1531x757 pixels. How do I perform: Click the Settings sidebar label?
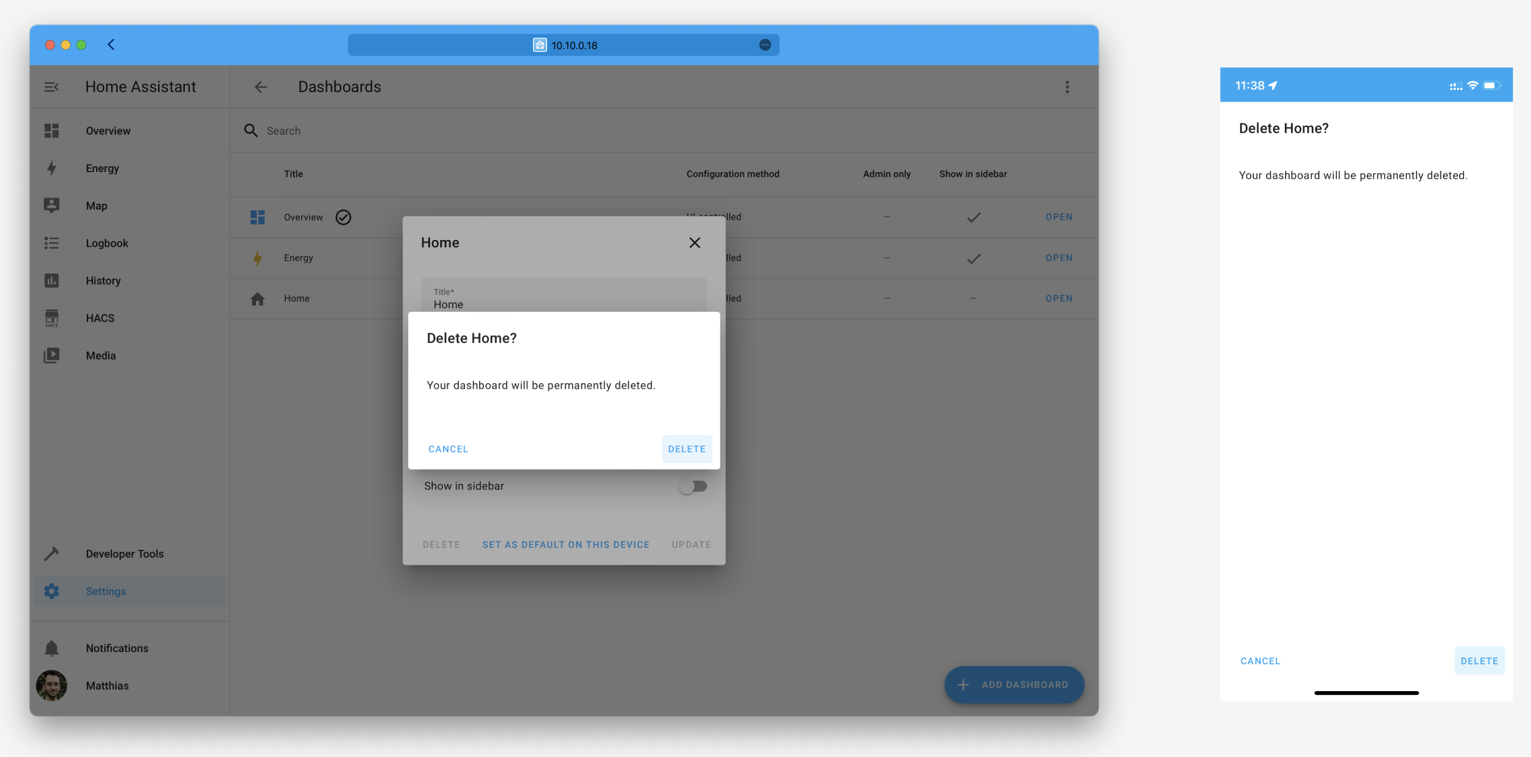point(106,591)
